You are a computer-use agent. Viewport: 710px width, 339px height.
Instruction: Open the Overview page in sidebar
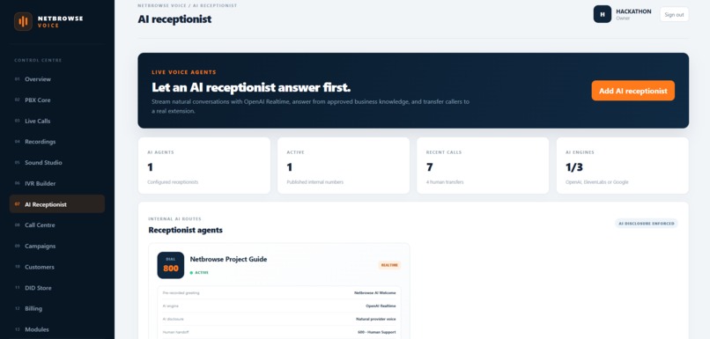tap(57, 79)
